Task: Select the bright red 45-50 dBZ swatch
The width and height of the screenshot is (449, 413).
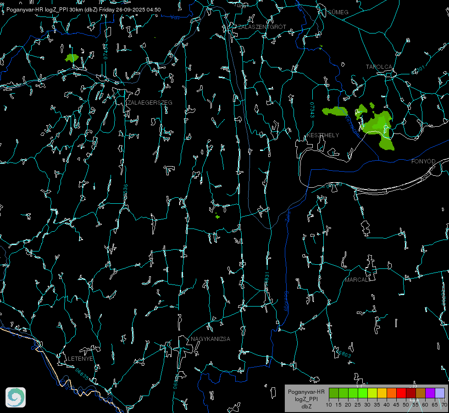Action: [401, 393]
